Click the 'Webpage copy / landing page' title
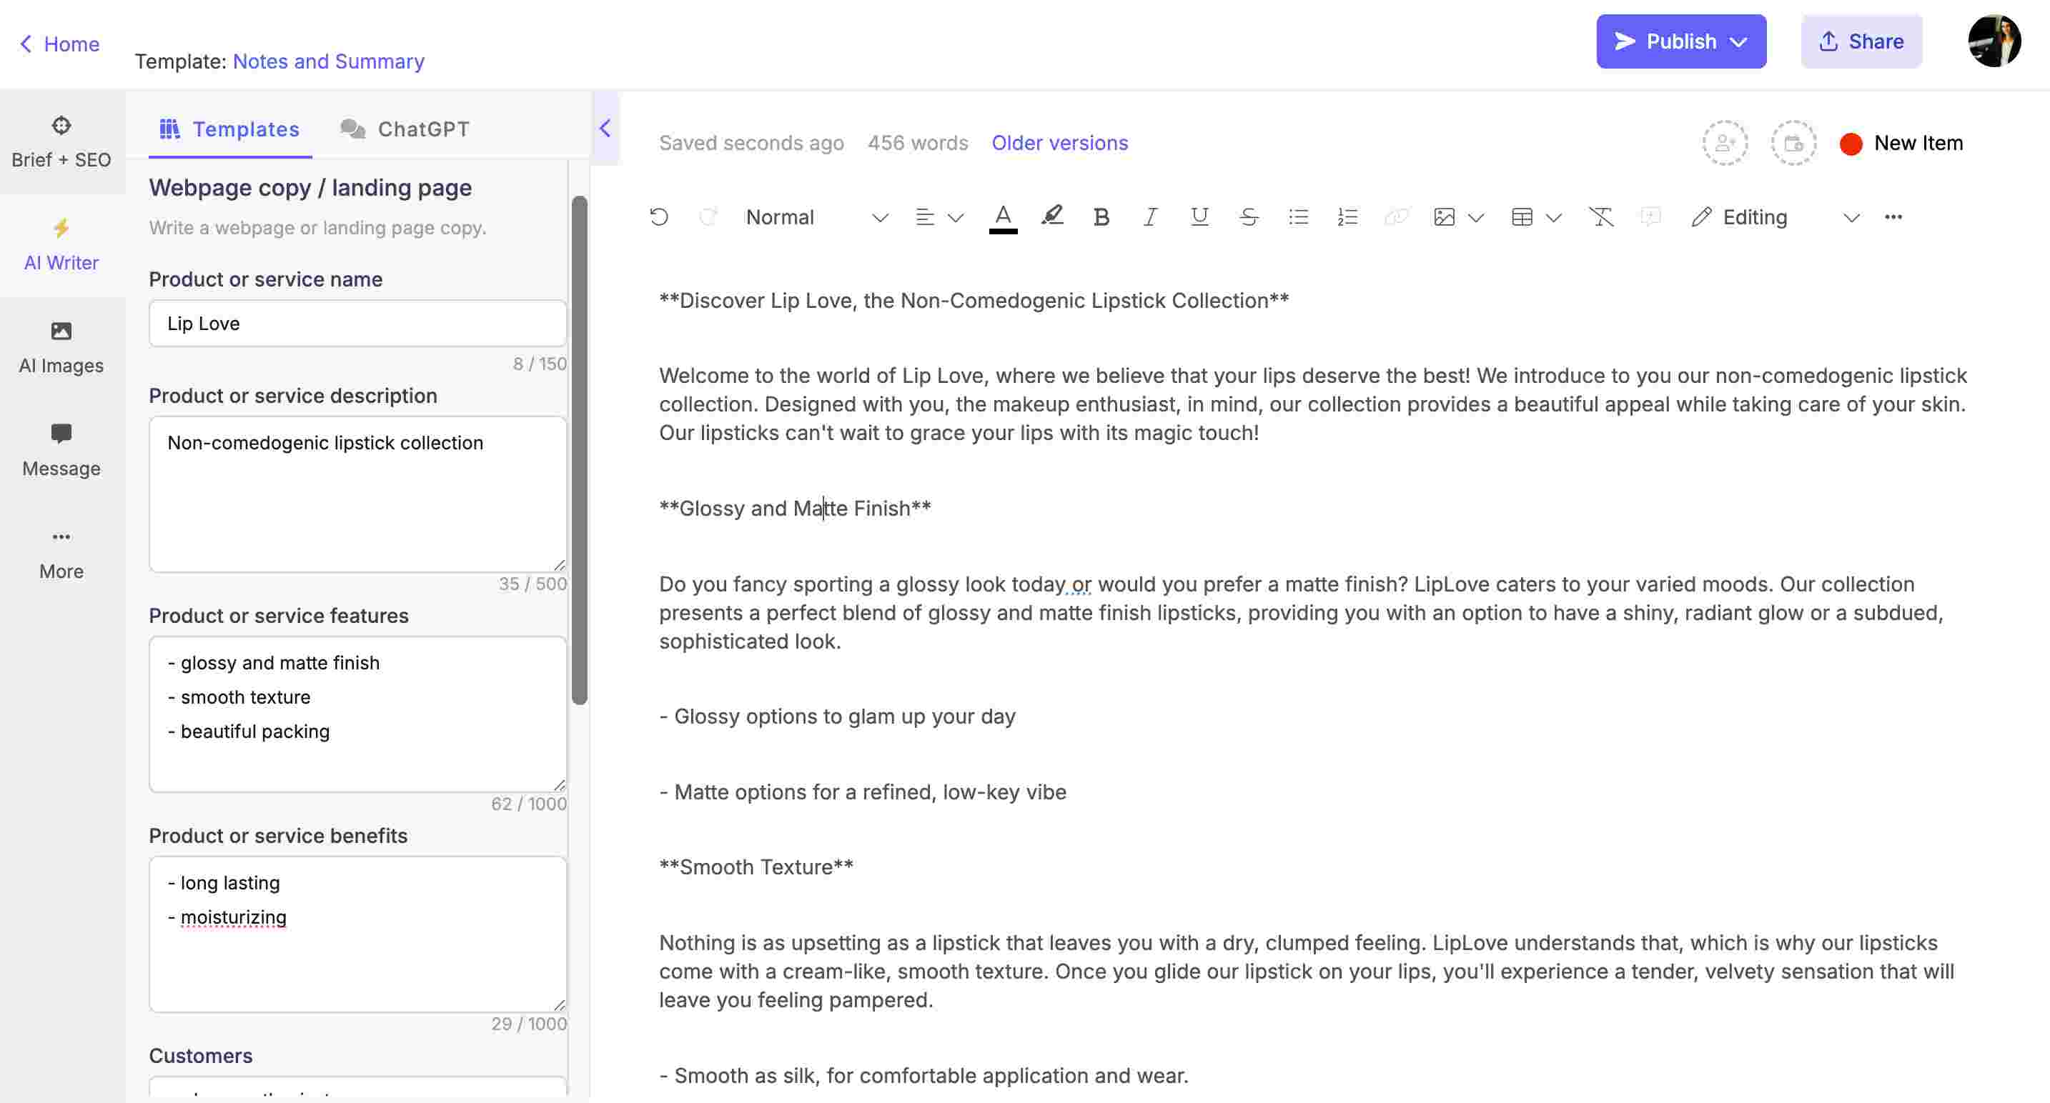 [x=310, y=188]
